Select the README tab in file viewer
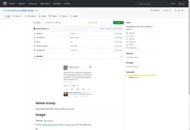The width and height of the screenshot is (190, 130). click(38, 56)
